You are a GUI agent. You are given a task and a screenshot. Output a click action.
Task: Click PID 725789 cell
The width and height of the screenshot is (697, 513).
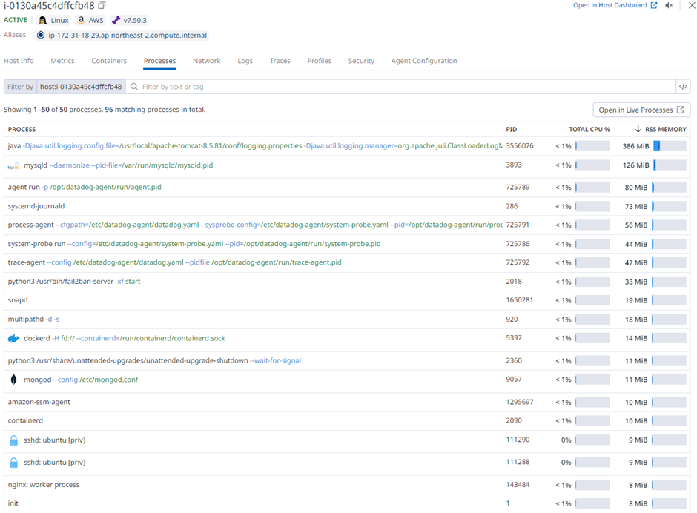point(518,187)
